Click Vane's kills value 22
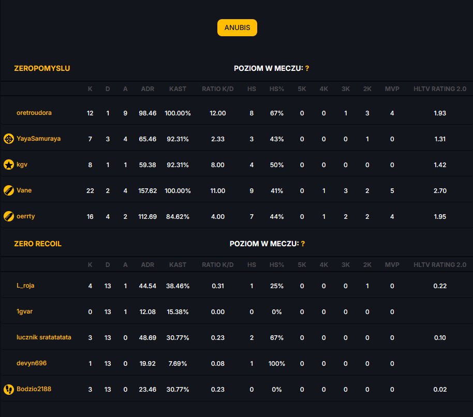 (90, 191)
